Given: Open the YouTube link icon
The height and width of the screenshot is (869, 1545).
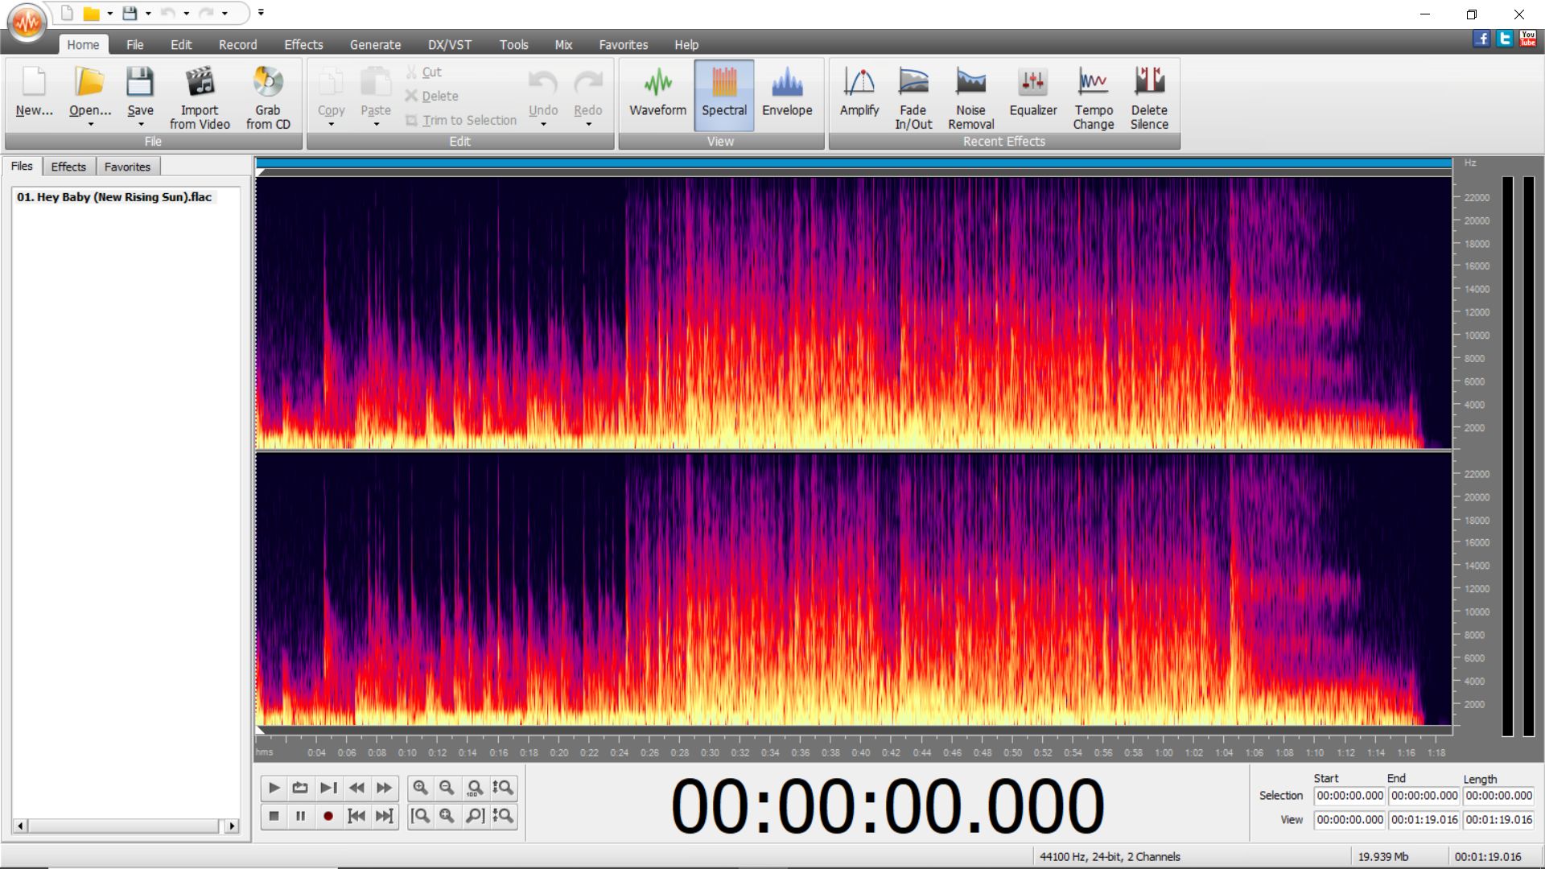Looking at the screenshot, I should (1528, 39).
